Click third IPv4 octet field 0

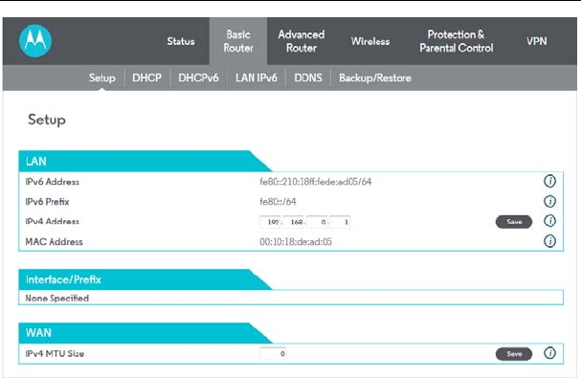[317, 222]
